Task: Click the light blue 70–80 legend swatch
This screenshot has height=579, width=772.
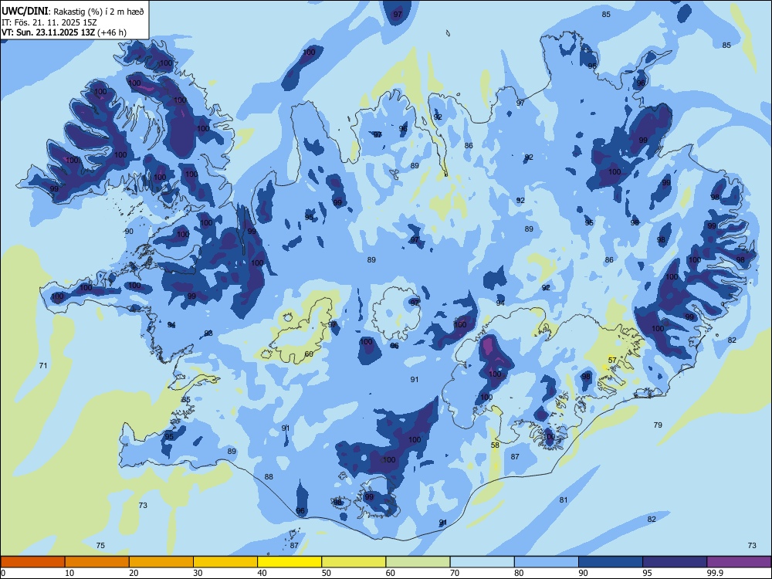Action: point(482,562)
